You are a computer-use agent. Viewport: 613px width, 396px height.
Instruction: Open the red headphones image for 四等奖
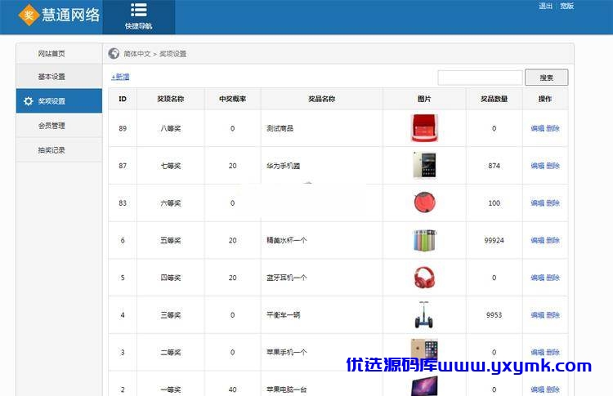point(424,277)
